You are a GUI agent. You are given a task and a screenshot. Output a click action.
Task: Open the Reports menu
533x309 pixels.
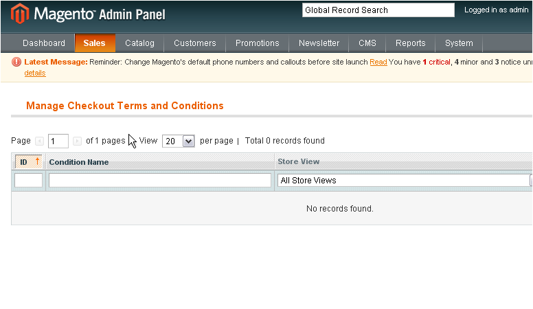pos(410,43)
